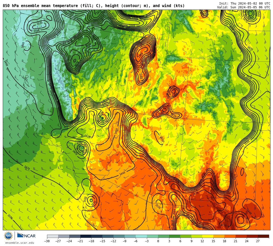Screen dimensions: 273x246
Task: Click the positive 18 colorbar tick label
Action: (x=225, y=241)
